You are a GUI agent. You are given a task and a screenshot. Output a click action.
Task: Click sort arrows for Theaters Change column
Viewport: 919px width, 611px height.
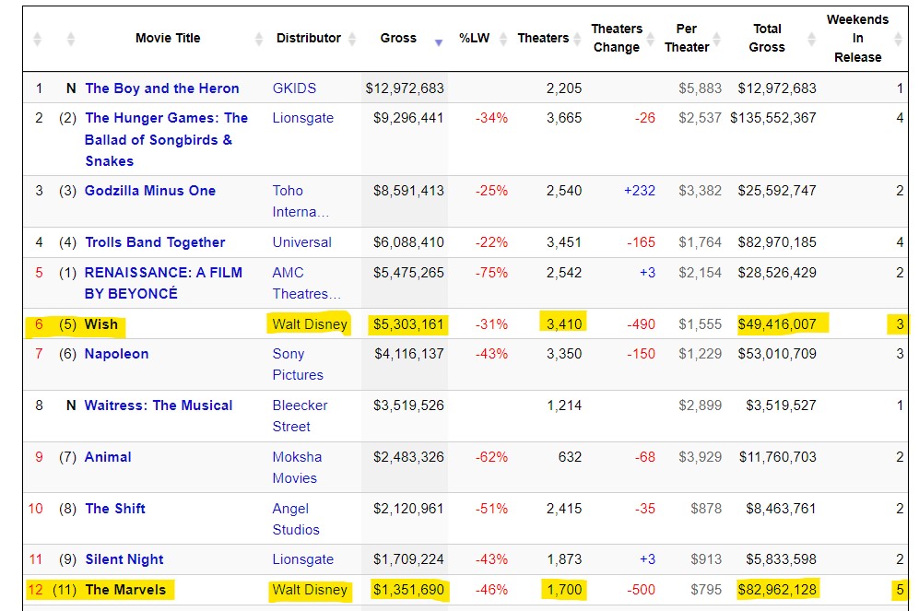(x=652, y=40)
